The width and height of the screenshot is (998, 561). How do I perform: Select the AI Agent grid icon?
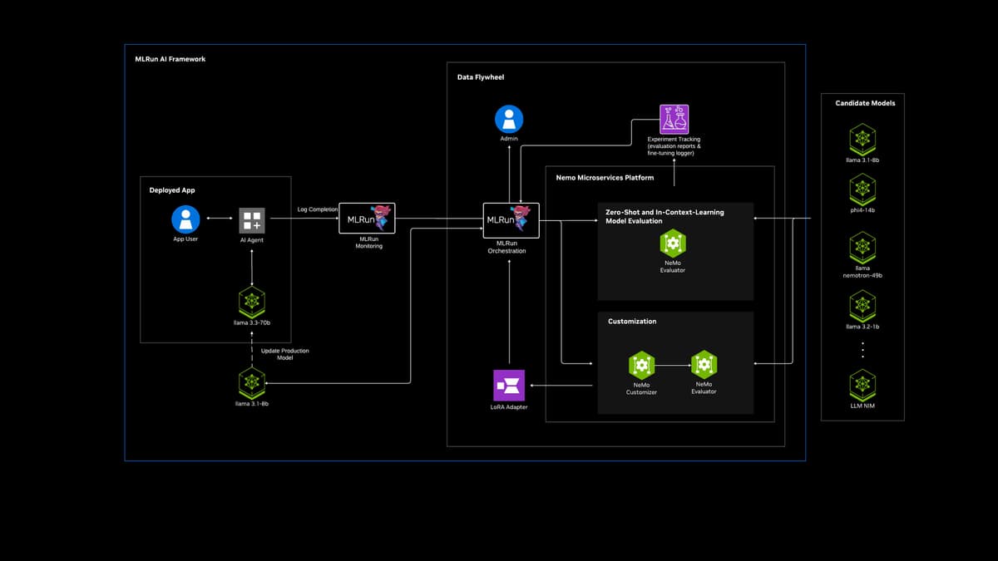pyautogui.click(x=252, y=220)
